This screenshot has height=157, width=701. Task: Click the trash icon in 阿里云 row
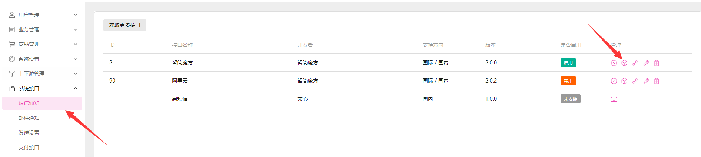[657, 81]
